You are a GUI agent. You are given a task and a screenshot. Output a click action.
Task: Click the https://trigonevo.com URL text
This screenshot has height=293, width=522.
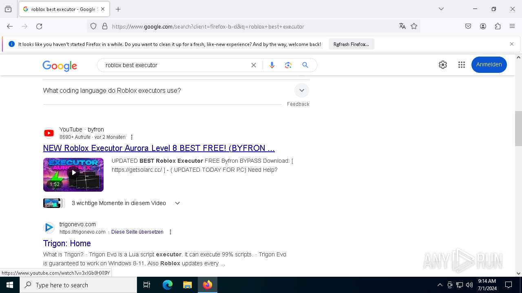(82, 232)
